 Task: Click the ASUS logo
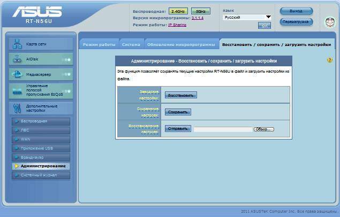point(39,14)
